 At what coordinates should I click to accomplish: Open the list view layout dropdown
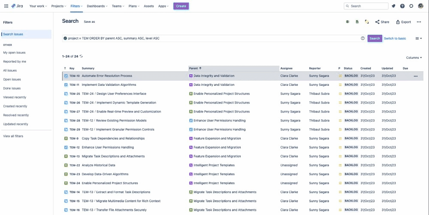pos(419,38)
